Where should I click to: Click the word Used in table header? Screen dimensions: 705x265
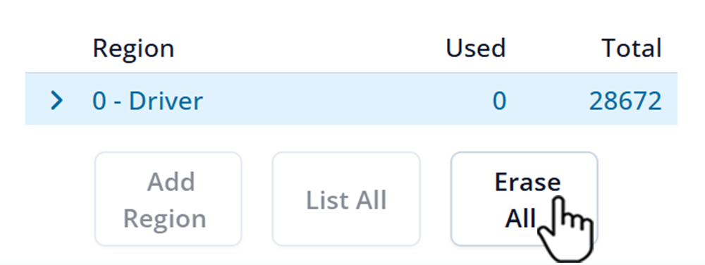[476, 48]
